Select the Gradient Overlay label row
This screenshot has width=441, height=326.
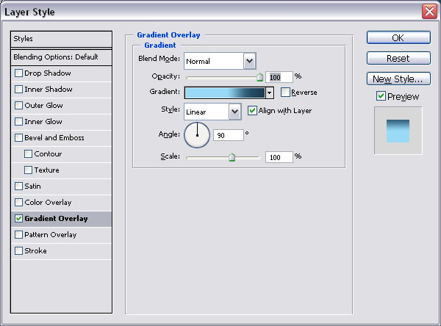point(61,219)
